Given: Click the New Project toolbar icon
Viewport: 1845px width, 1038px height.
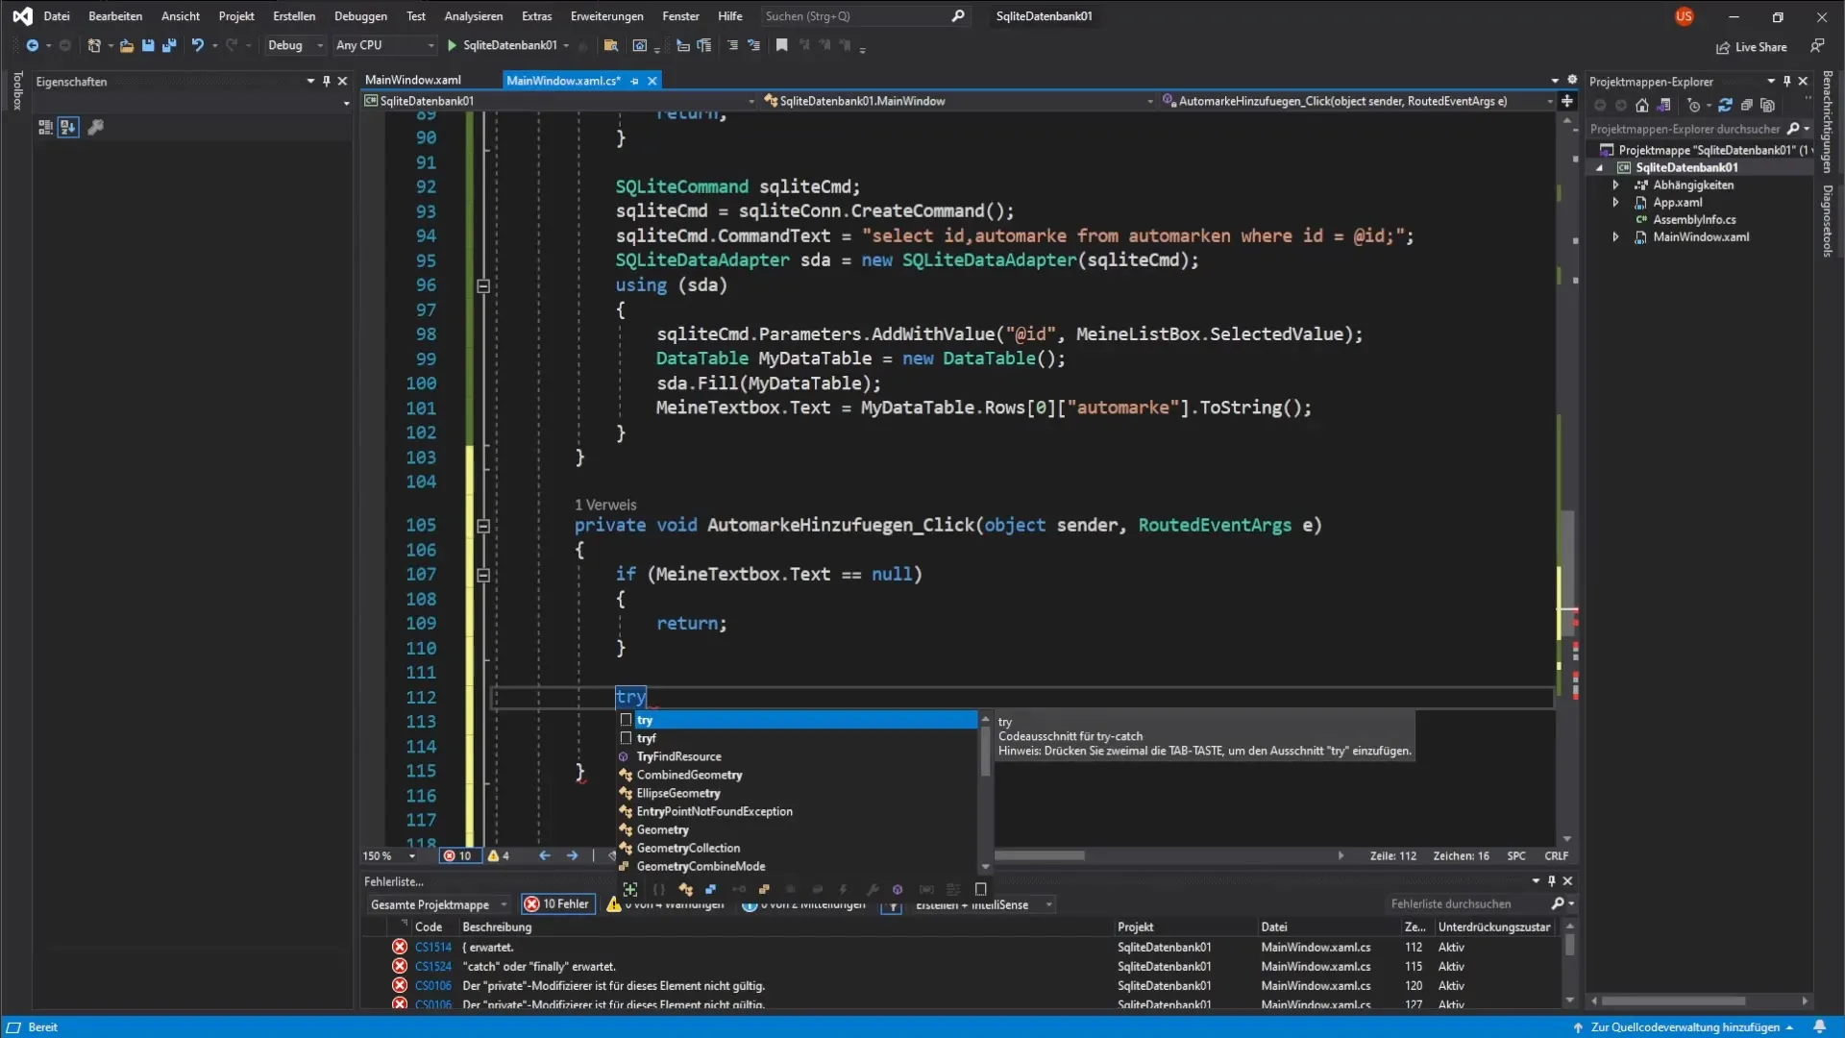Looking at the screenshot, I should coord(93,45).
